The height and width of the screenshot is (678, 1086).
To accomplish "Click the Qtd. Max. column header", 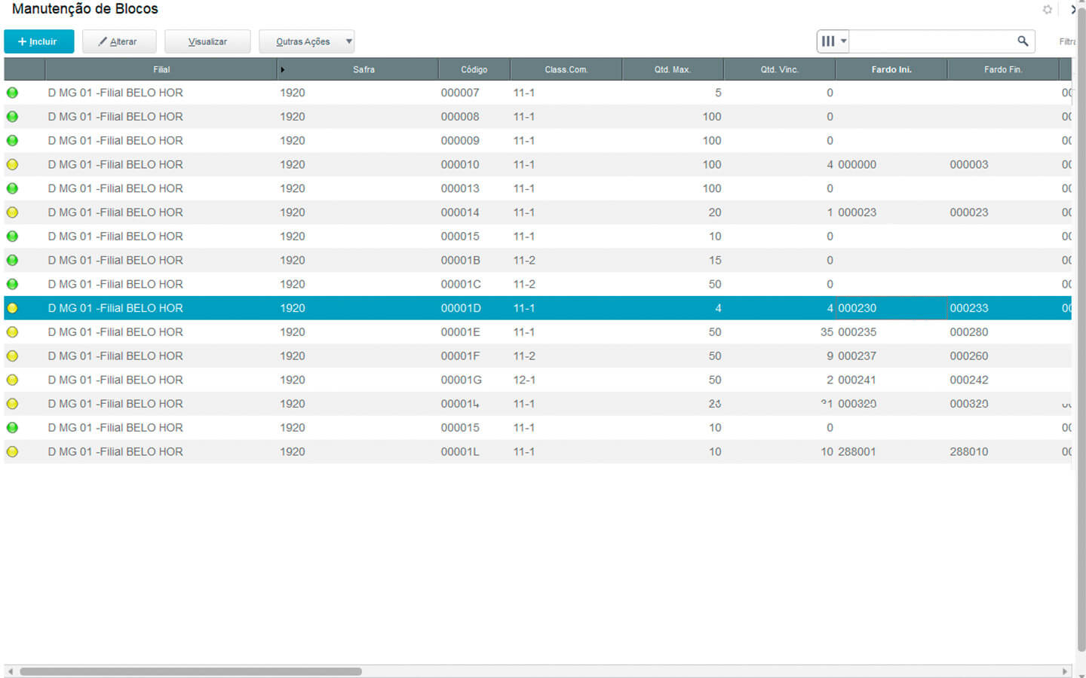I will 672,69.
